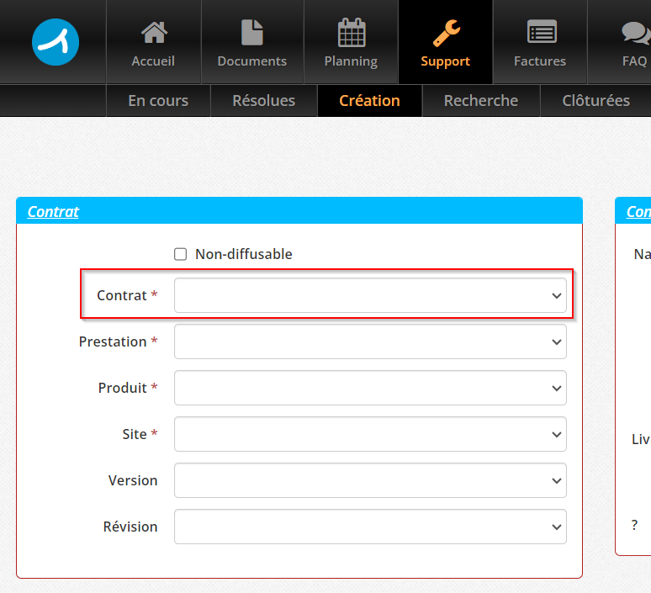Click the FAQ speech bubbles icon
This screenshot has height=593, width=651.
point(636,33)
